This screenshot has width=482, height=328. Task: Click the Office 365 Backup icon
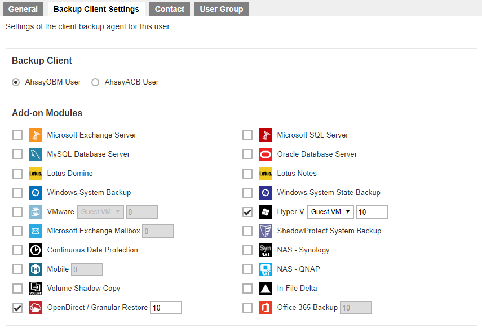(265, 307)
